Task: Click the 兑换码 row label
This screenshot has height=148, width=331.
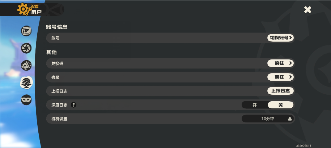Action: pyautogui.click(x=58, y=63)
